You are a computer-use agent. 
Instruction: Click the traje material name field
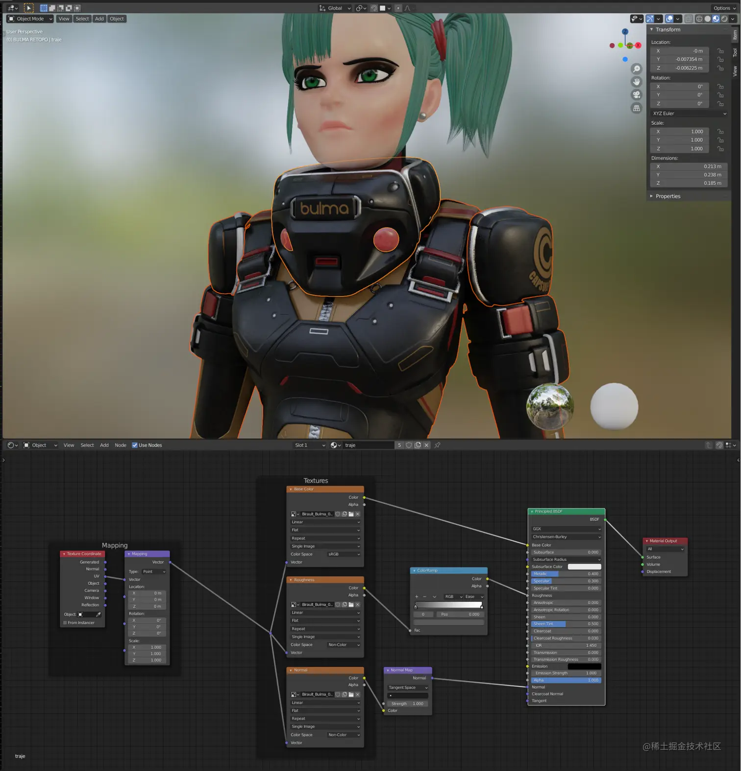(x=369, y=445)
